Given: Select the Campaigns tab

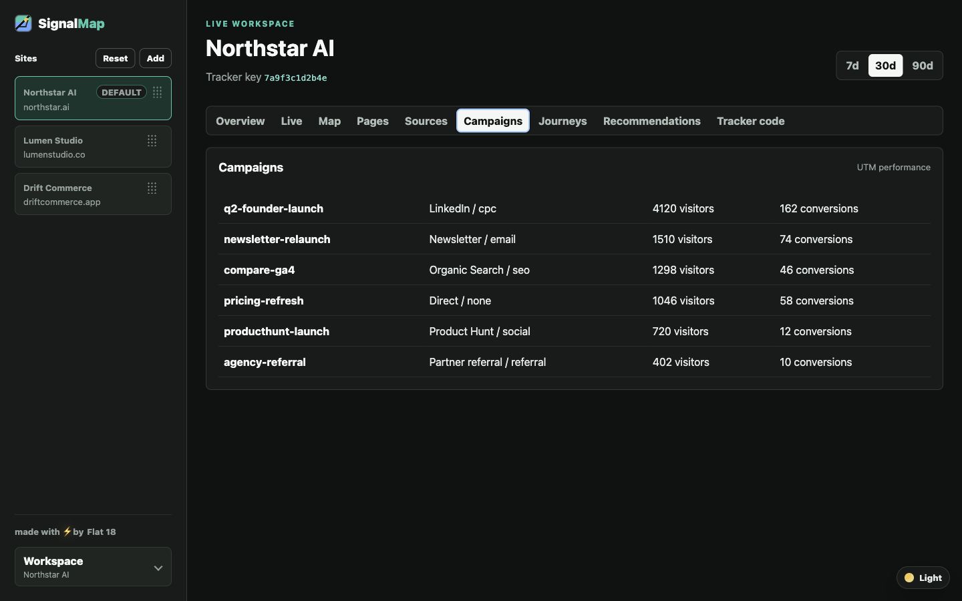Looking at the screenshot, I should (x=493, y=121).
